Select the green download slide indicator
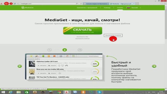Screen dimensions: 167x94 (65, 50)
